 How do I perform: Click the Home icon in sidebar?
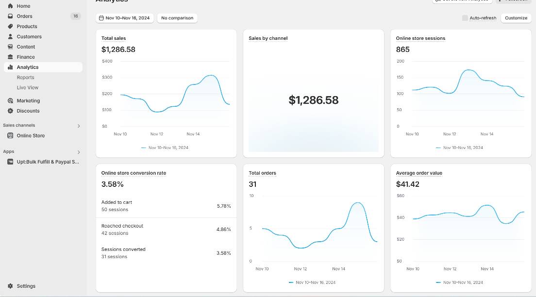(10, 6)
